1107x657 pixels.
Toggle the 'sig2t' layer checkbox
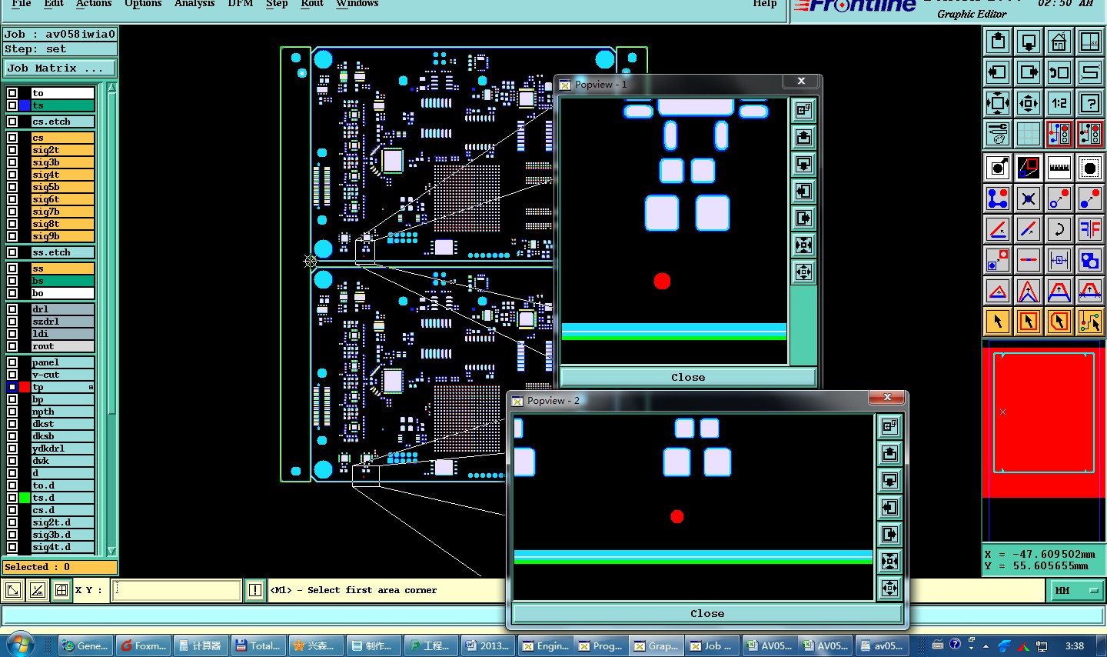coord(12,150)
